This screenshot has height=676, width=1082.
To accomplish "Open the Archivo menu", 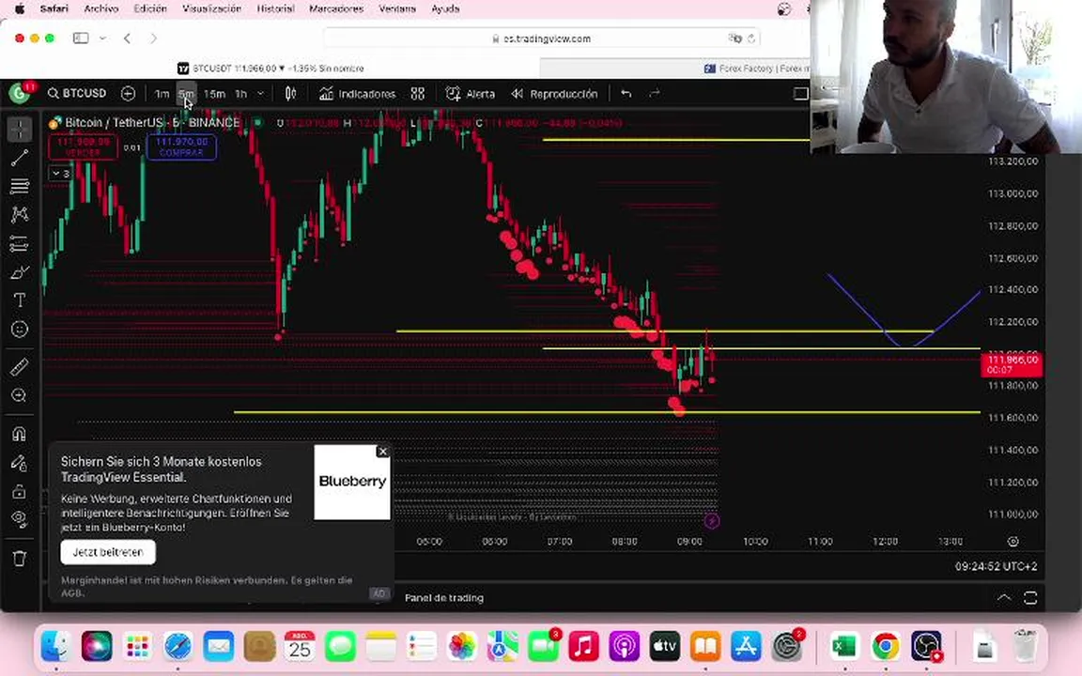I will pyautogui.click(x=100, y=9).
